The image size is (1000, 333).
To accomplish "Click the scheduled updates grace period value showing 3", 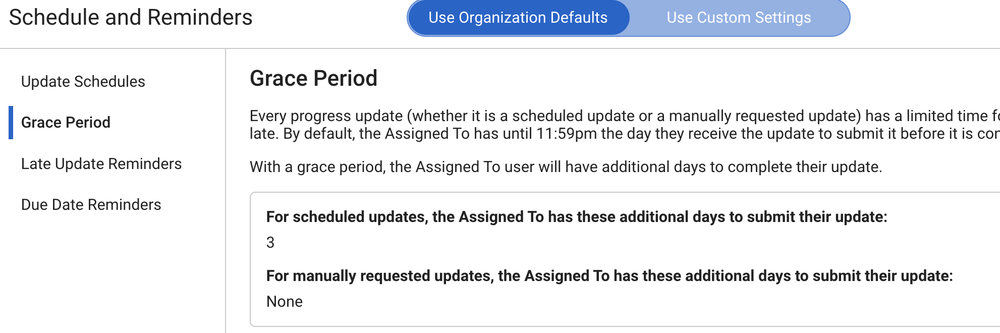I will [270, 242].
